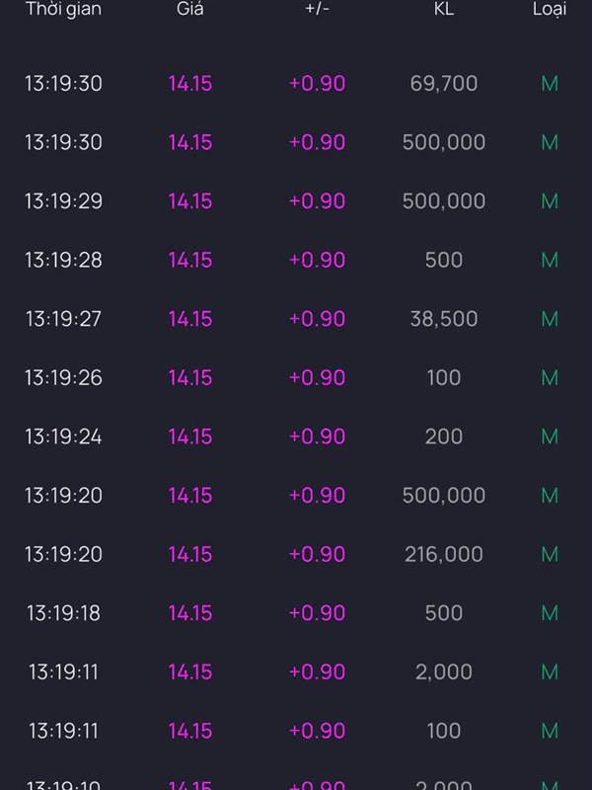Select the 216,000 volume trade
The height and width of the screenshot is (790, 592).
pyautogui.click(x=444, y=555)
